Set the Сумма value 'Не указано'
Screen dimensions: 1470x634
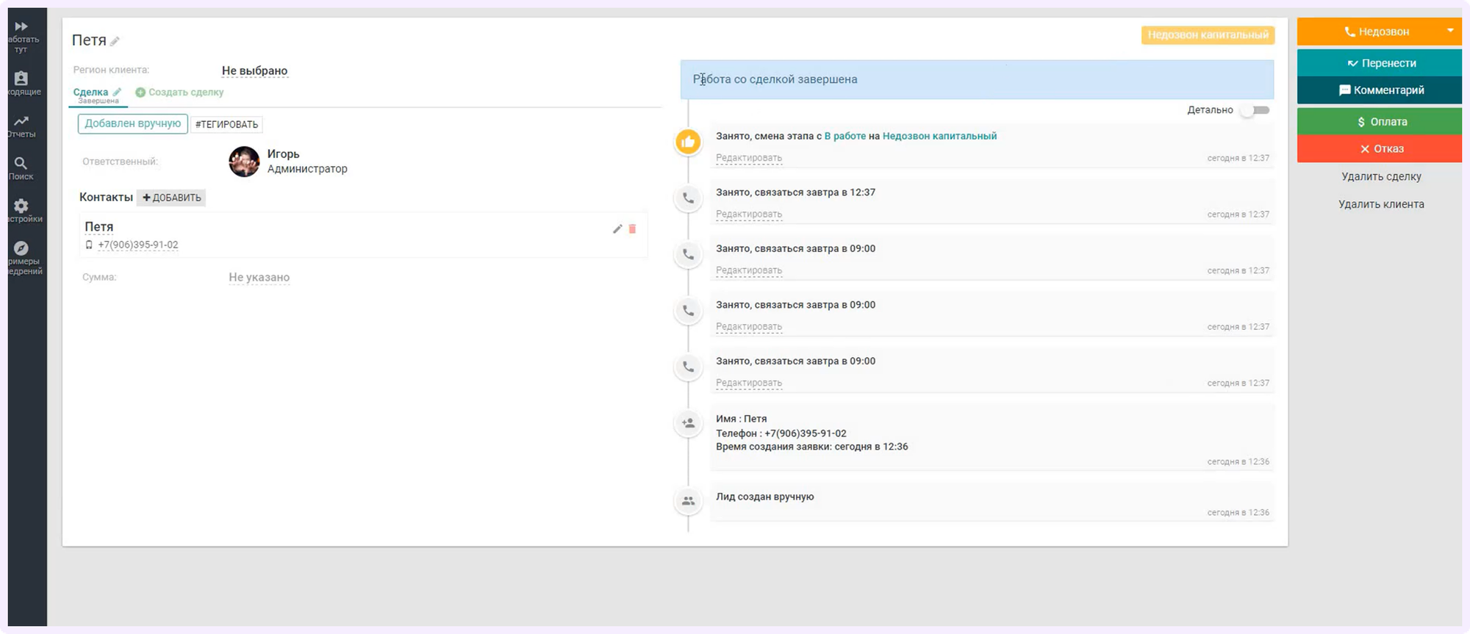tap(259, 278)
